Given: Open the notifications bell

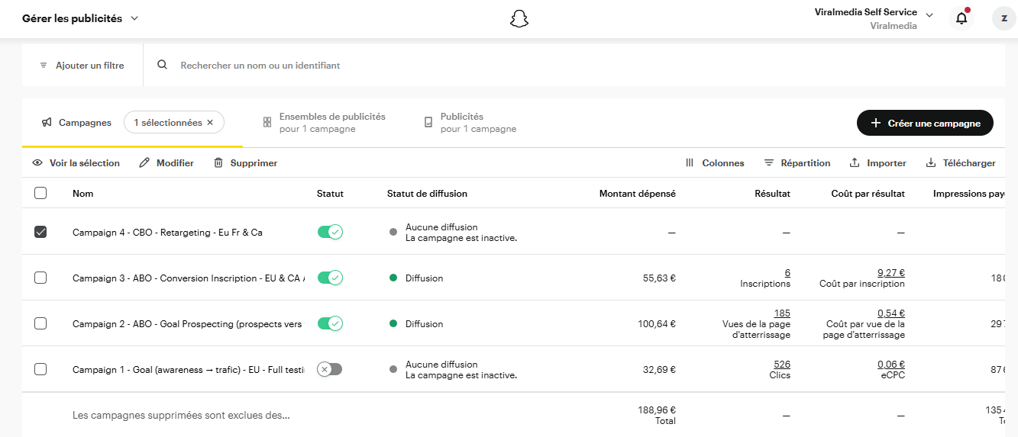Looking at the screenshot, I should click(x=961, y=18).
